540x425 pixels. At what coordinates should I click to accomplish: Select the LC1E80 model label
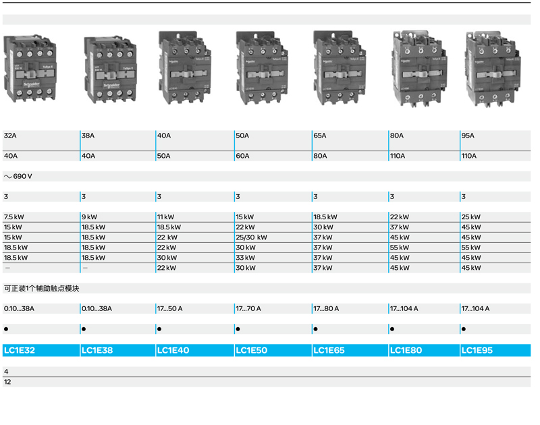pyautogui.click(x=406, y=350)
